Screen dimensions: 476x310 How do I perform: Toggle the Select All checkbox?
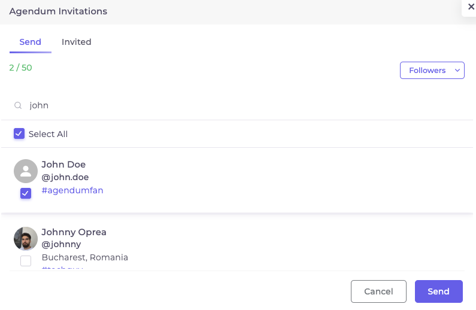[x=19, y=133]
